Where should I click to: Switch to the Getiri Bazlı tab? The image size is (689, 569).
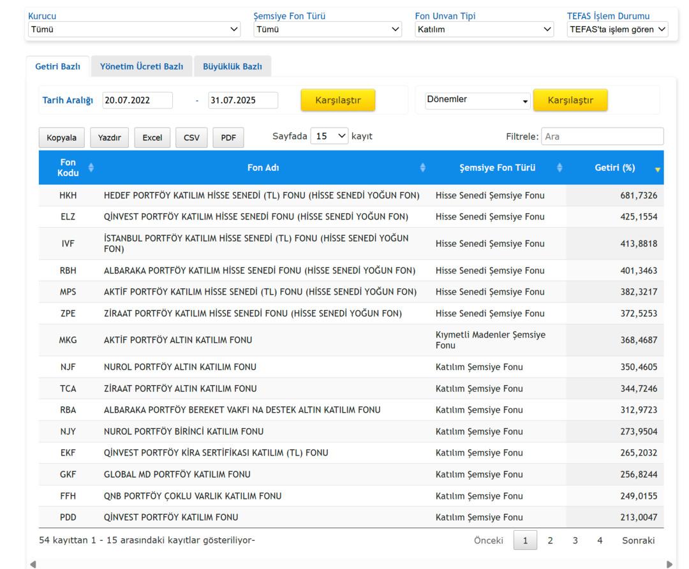57,66
